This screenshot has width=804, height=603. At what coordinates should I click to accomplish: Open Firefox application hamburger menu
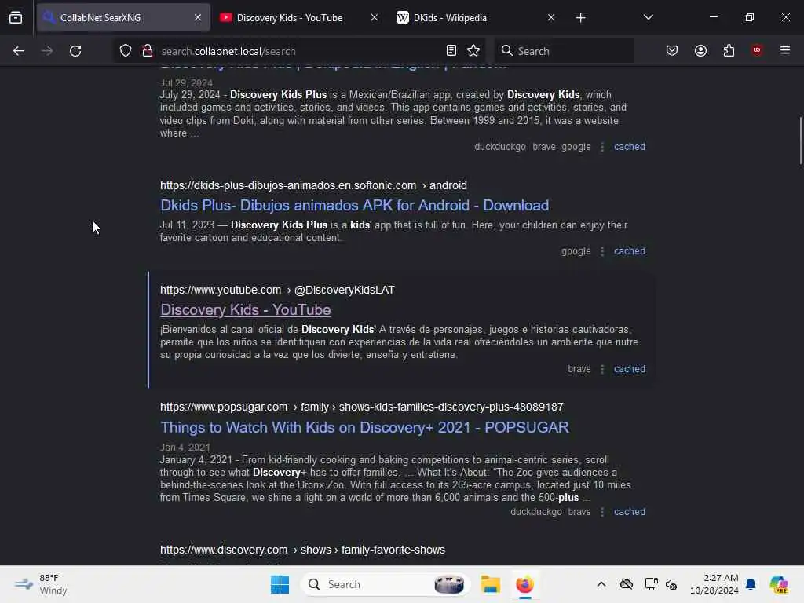[x=785, y=50]
